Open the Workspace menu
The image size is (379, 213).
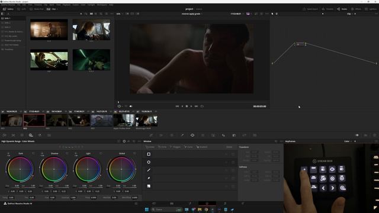[x=102, y=5]
